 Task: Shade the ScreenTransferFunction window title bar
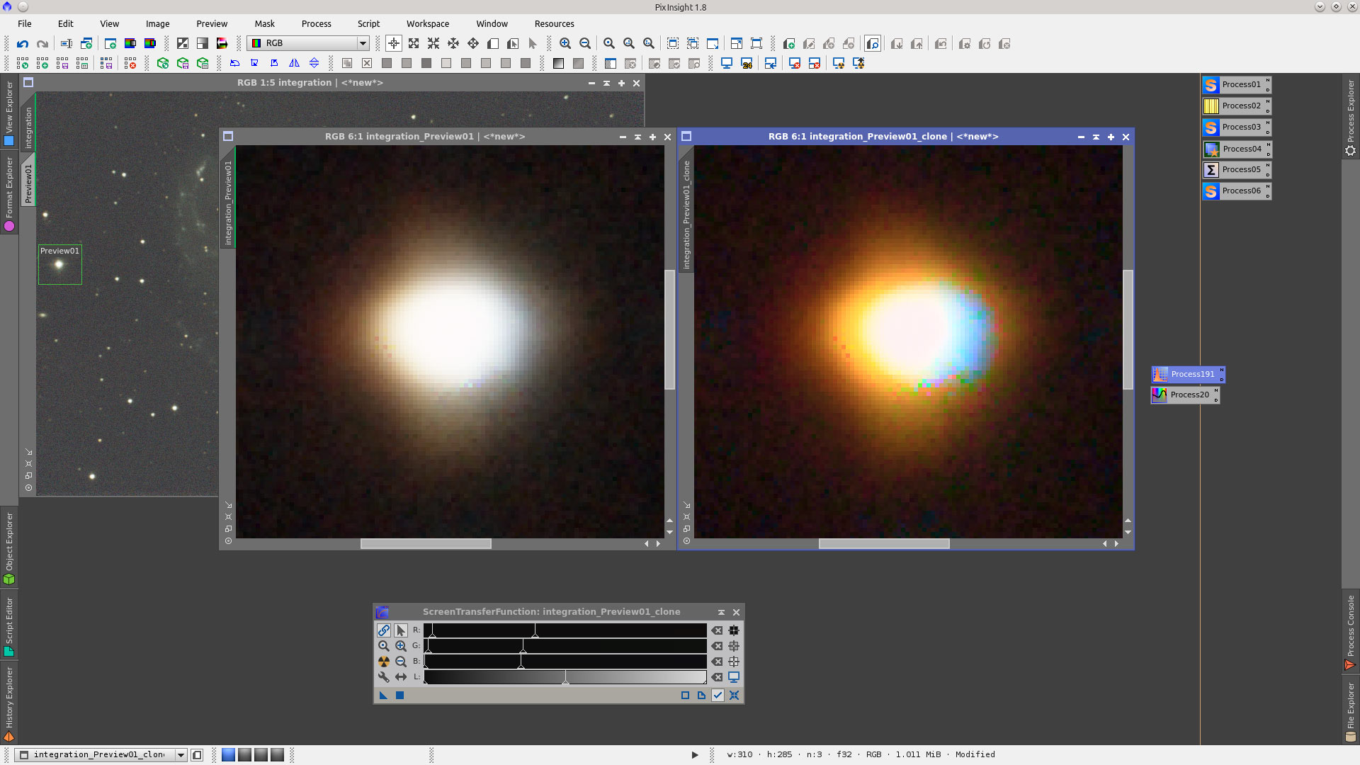point(721,612)
